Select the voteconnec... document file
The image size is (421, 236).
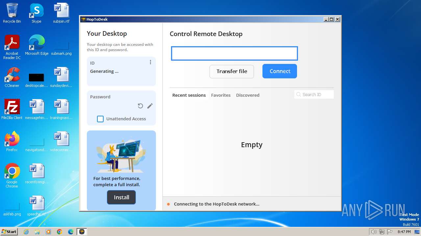[x=61, y=142]
